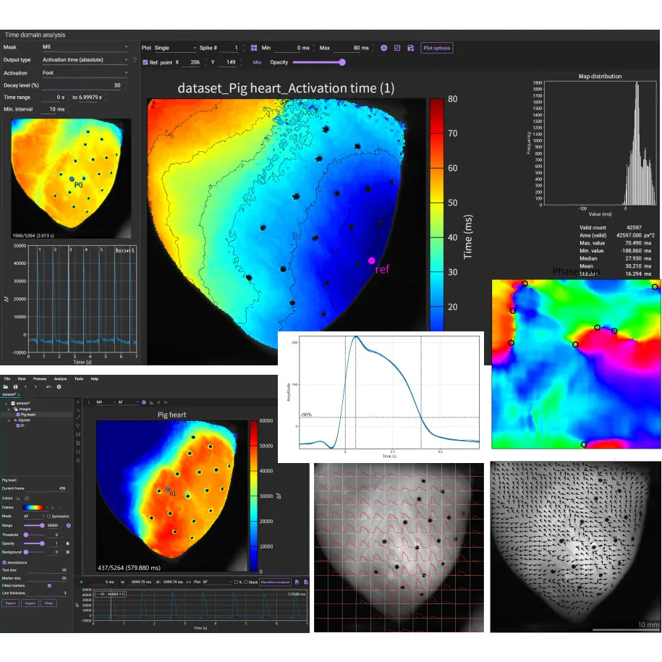Image resolution: width=662 pixels, height=662 pixels.
Task: Click the edit plot icon in top toolbar
Action: [397, 48]
